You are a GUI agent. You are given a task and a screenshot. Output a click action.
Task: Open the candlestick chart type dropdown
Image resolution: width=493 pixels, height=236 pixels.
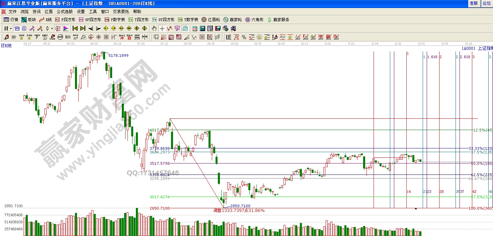coord(52,28)
